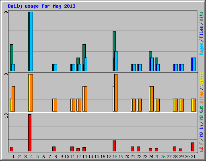Click the 'Daily usage for May 2013' title
This screenshot has height=161, width=206.
(x=41, y=6)
